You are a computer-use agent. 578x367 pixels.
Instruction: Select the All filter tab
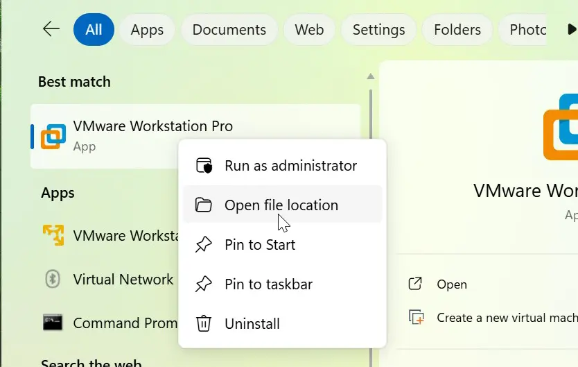[94, 30]
